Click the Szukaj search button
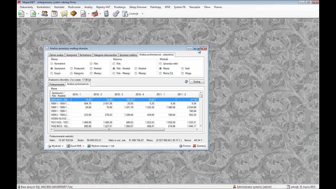This screenshot has height=189, width=336. coord(197,82)
